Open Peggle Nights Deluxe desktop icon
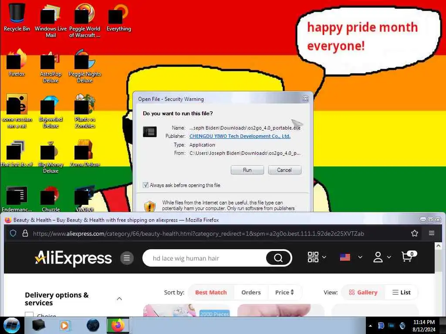The image size is (446, 334). (84, 65)
